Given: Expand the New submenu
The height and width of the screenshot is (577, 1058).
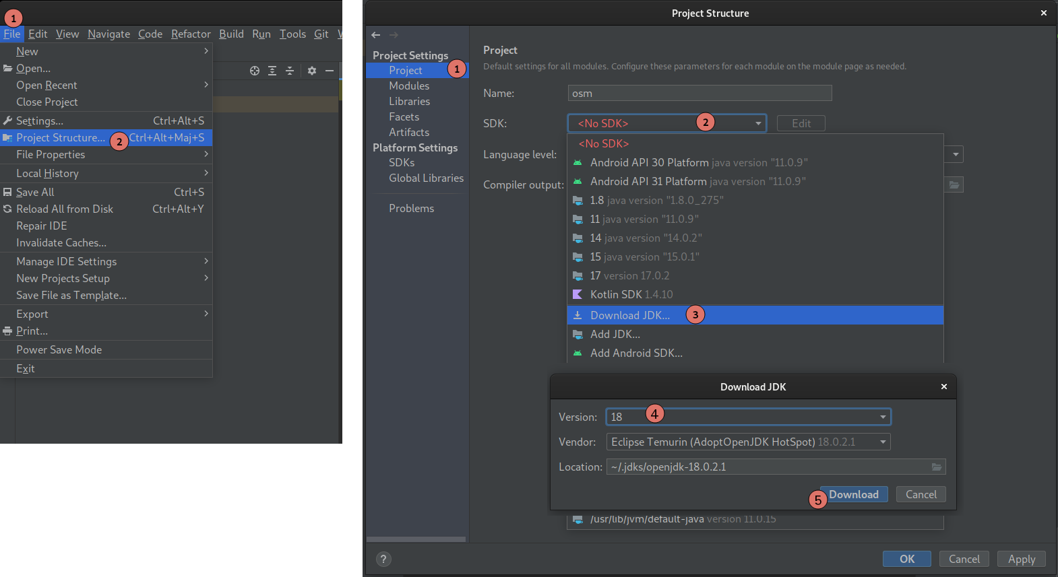Looking at the screenshot, I should [106, 51].
